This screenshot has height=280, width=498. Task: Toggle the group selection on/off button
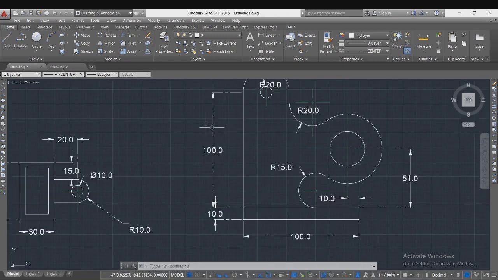(x=407, y=51)
